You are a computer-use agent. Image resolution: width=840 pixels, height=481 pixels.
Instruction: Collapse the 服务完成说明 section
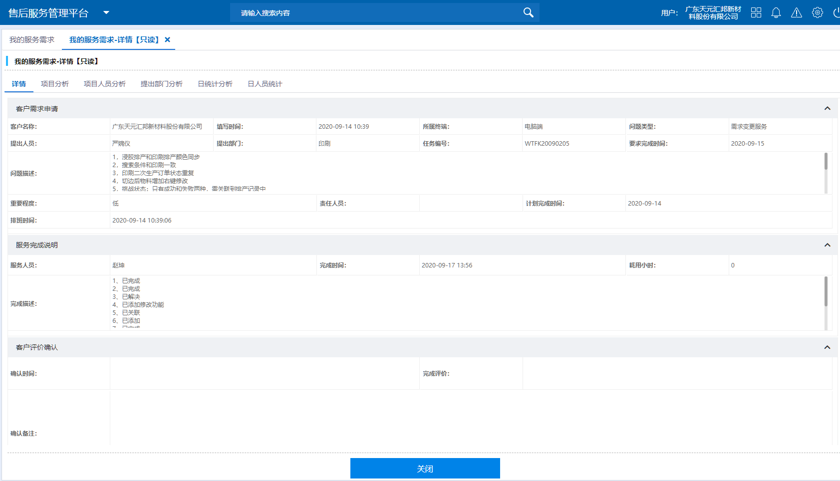[827, 245]
